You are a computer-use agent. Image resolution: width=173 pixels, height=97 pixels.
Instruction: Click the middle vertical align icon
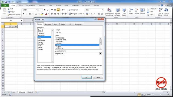pyautogui.click(x=55, y=10)
